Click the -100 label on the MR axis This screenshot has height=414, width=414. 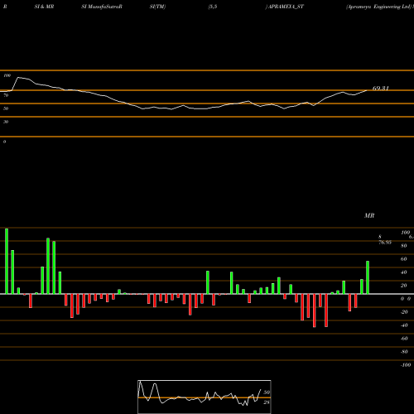point(406,365)
